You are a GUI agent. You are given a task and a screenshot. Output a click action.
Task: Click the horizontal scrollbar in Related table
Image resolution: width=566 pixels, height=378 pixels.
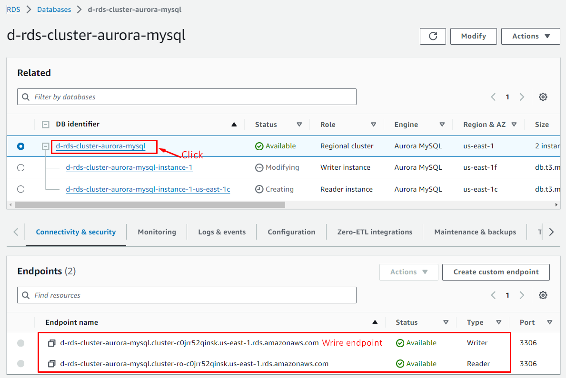click(x=149, y=205)
